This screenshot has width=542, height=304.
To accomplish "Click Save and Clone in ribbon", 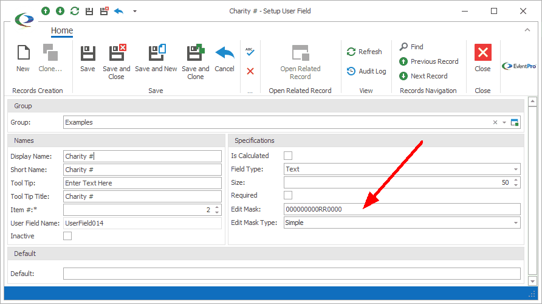I will 196,62.
